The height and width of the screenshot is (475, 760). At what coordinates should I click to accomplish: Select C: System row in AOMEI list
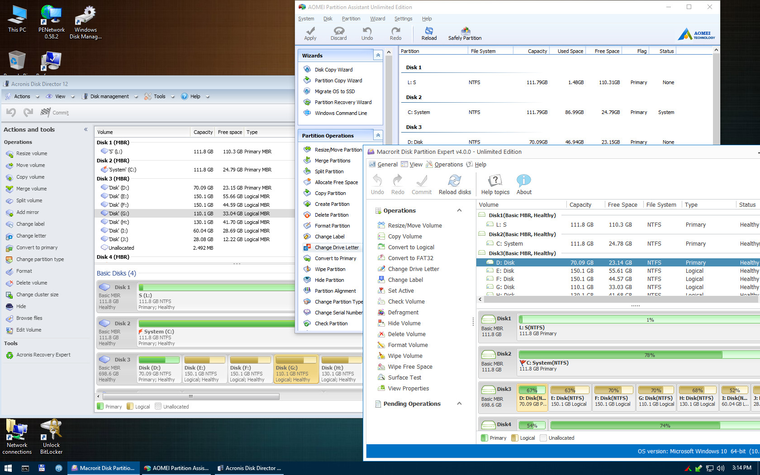tap(556, 112)
